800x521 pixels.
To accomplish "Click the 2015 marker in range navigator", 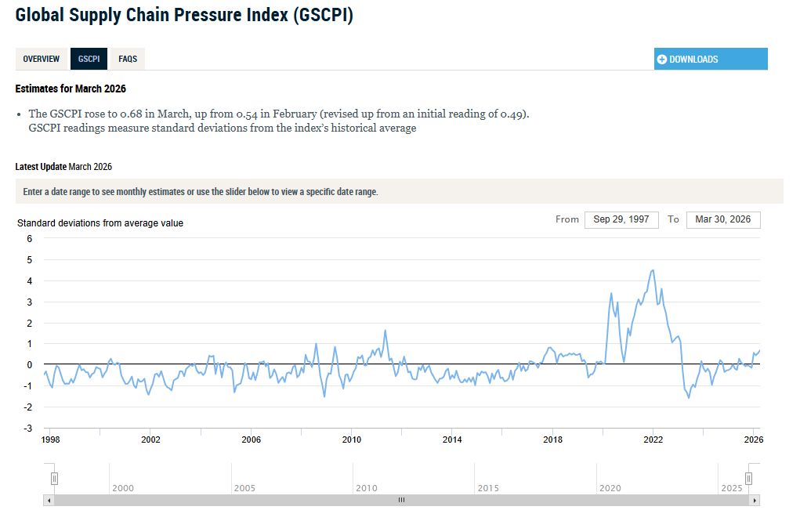I will click(x=488, y=488).
